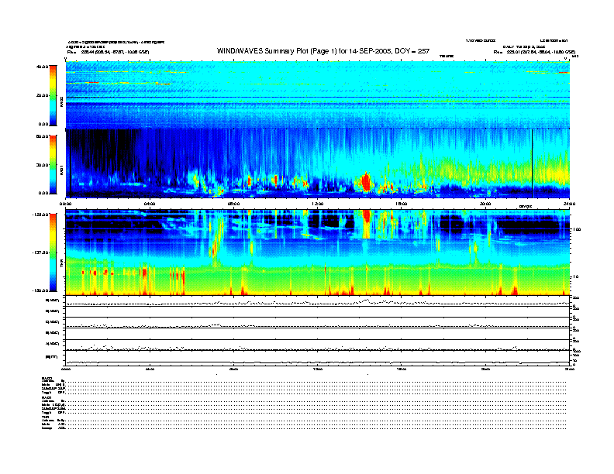
Task: Click the DOY = 257 text in the title
Action: (x=412, y=51)
